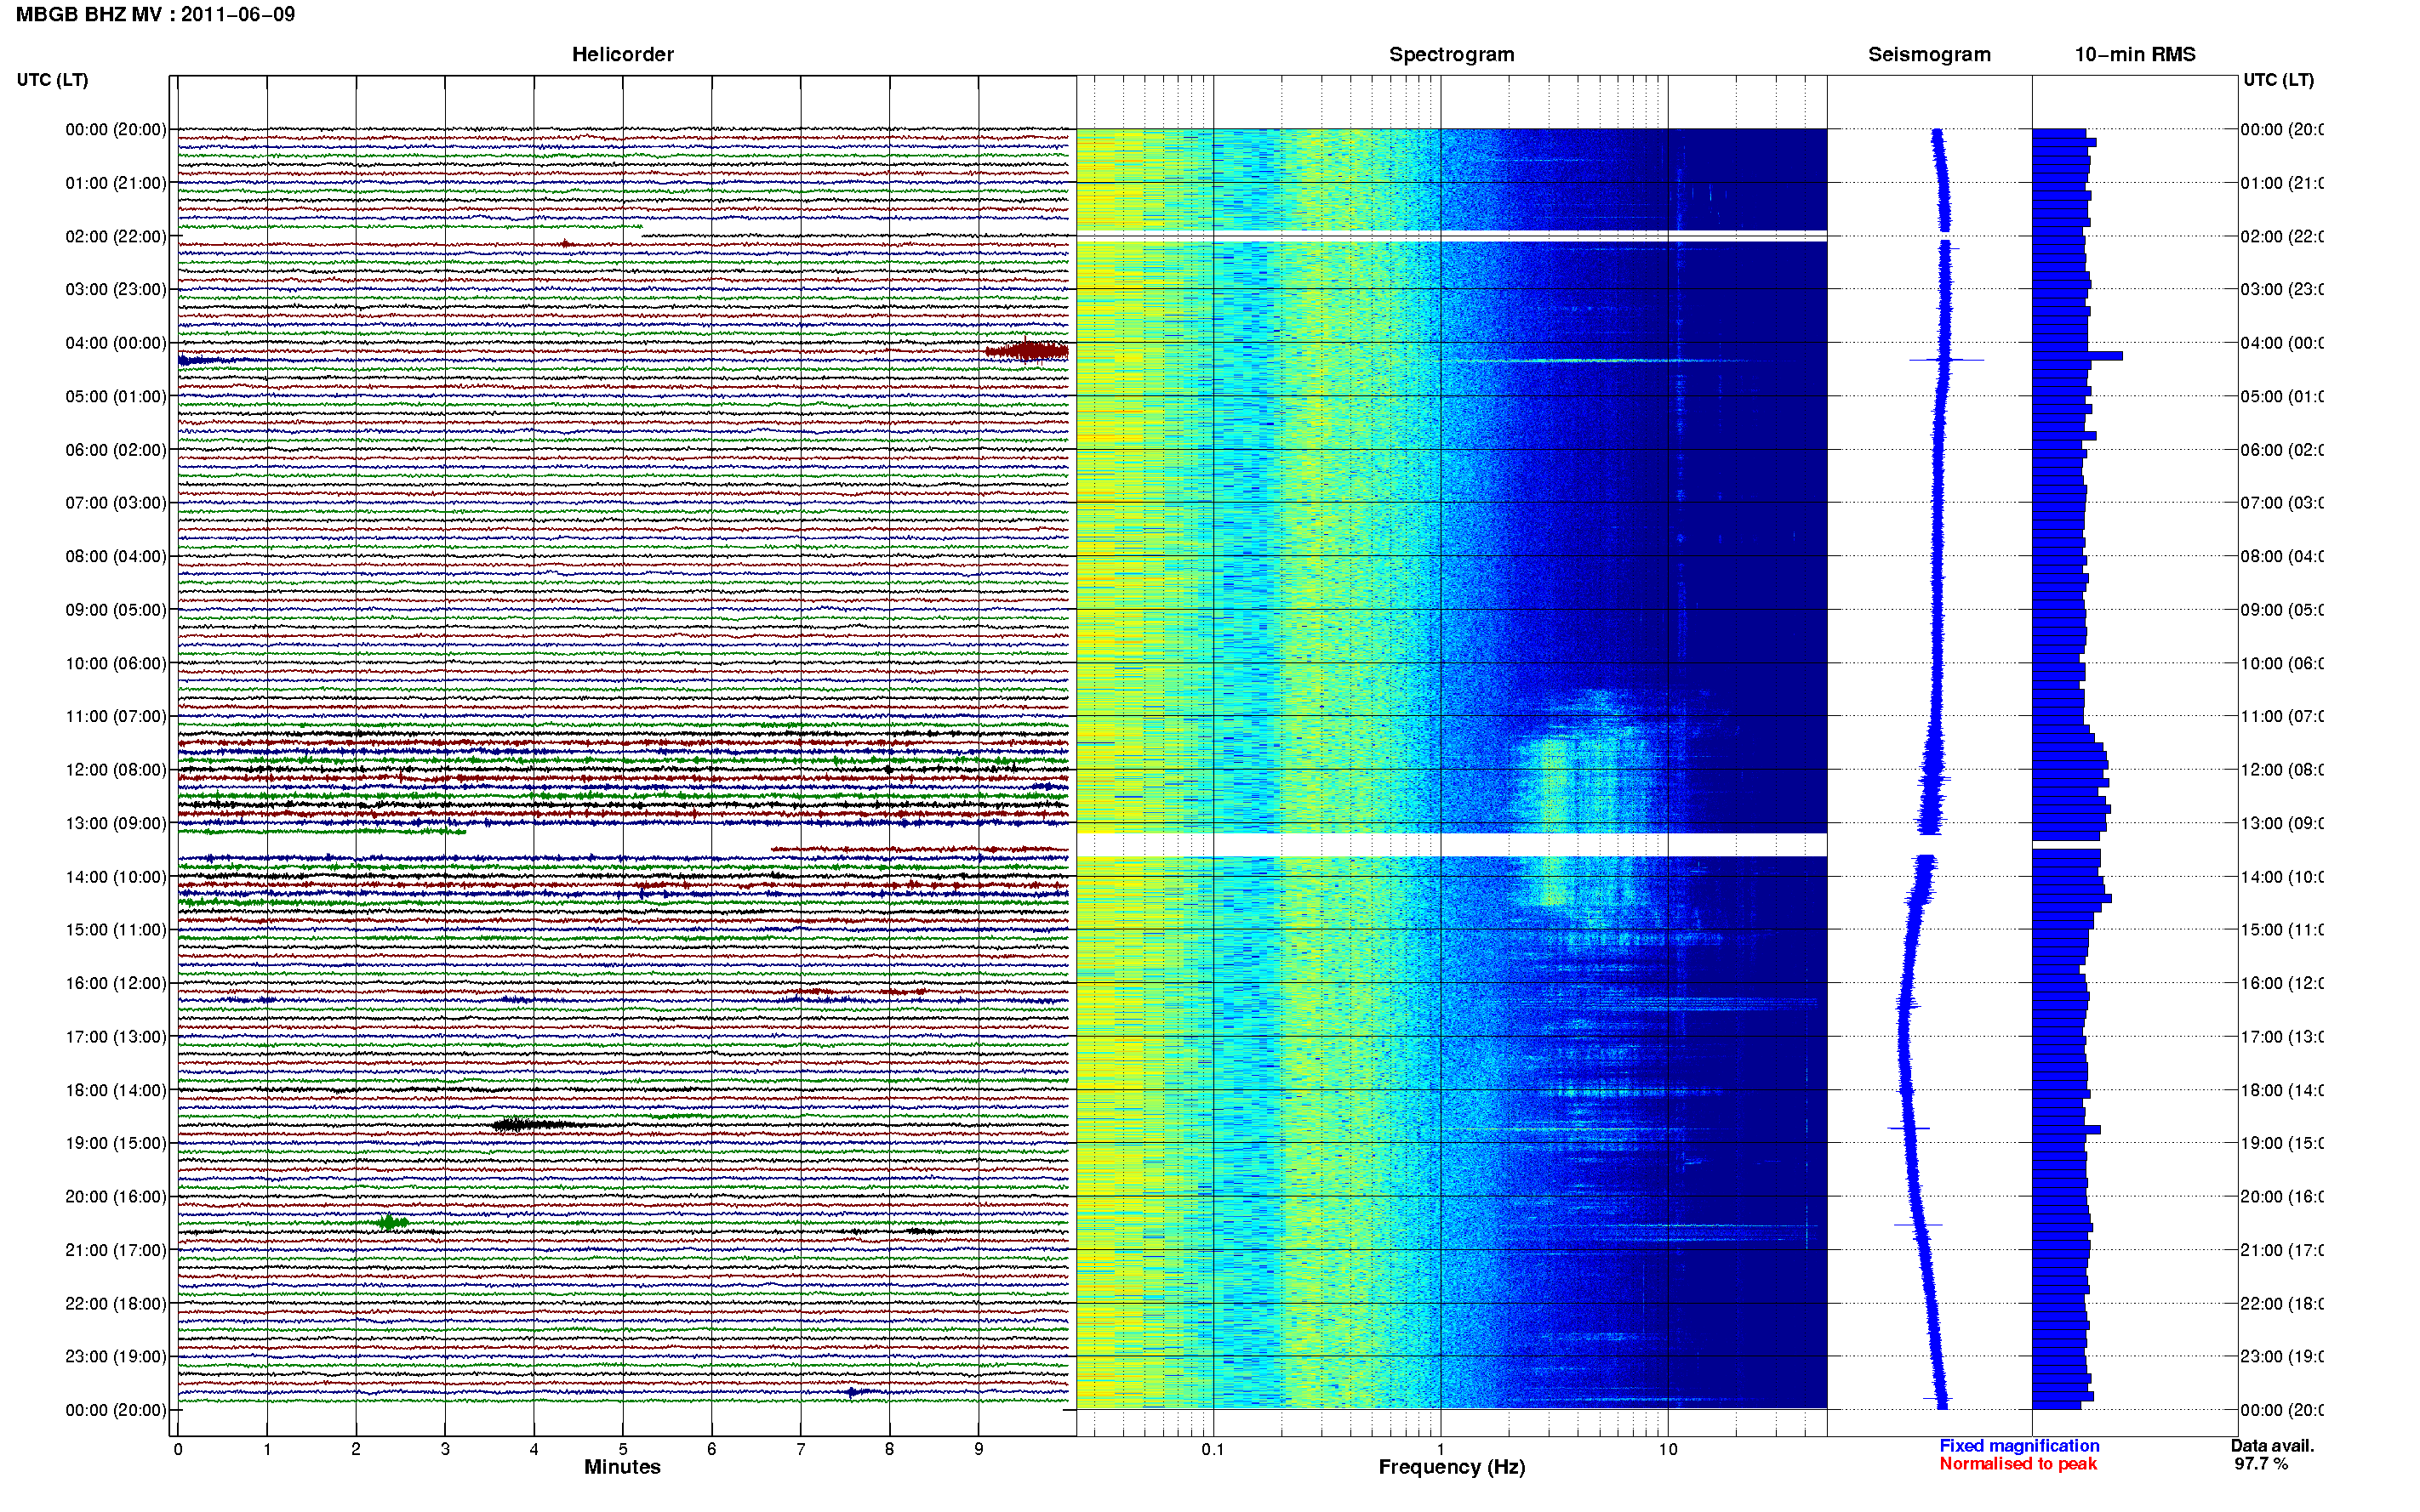Click the left '17:00 (13:00)' time label
2420x1512 pixels.
tap(116, 1037)
